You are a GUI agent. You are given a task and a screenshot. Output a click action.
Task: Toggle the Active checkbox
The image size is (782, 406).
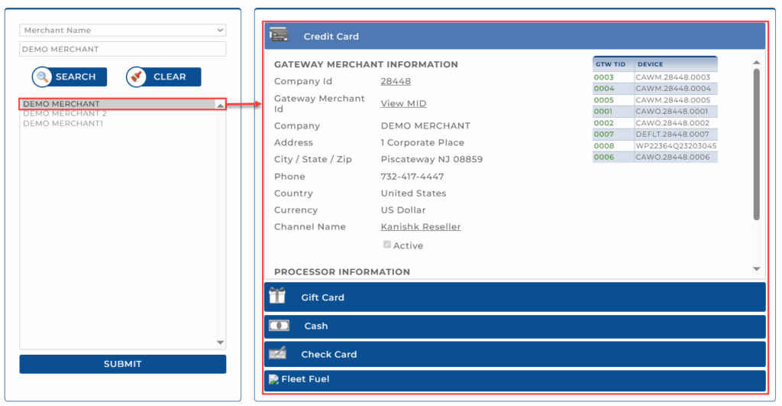pyautogui.click(x=387, y=245)
